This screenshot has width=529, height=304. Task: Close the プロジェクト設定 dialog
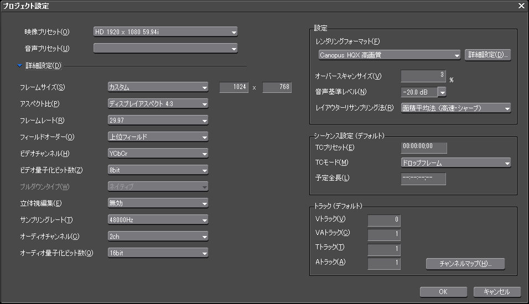pos(521,6)
